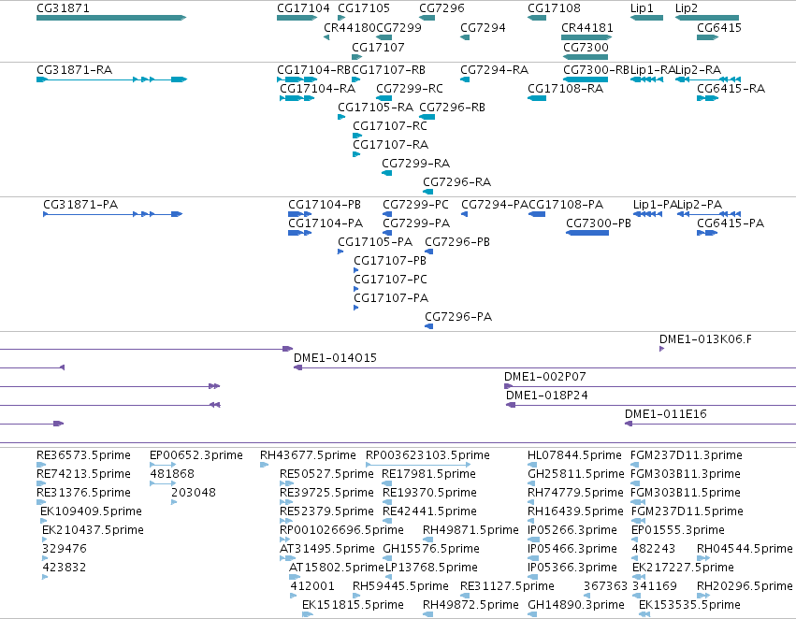Click EST RE36573.5prime
The width and height of the screenshot is (796, 619).
[x=41, y=465]
